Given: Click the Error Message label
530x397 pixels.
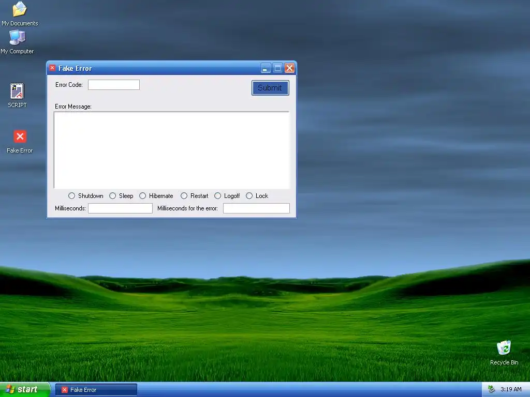Looking at the screenshot, I should tap(73, 106).
